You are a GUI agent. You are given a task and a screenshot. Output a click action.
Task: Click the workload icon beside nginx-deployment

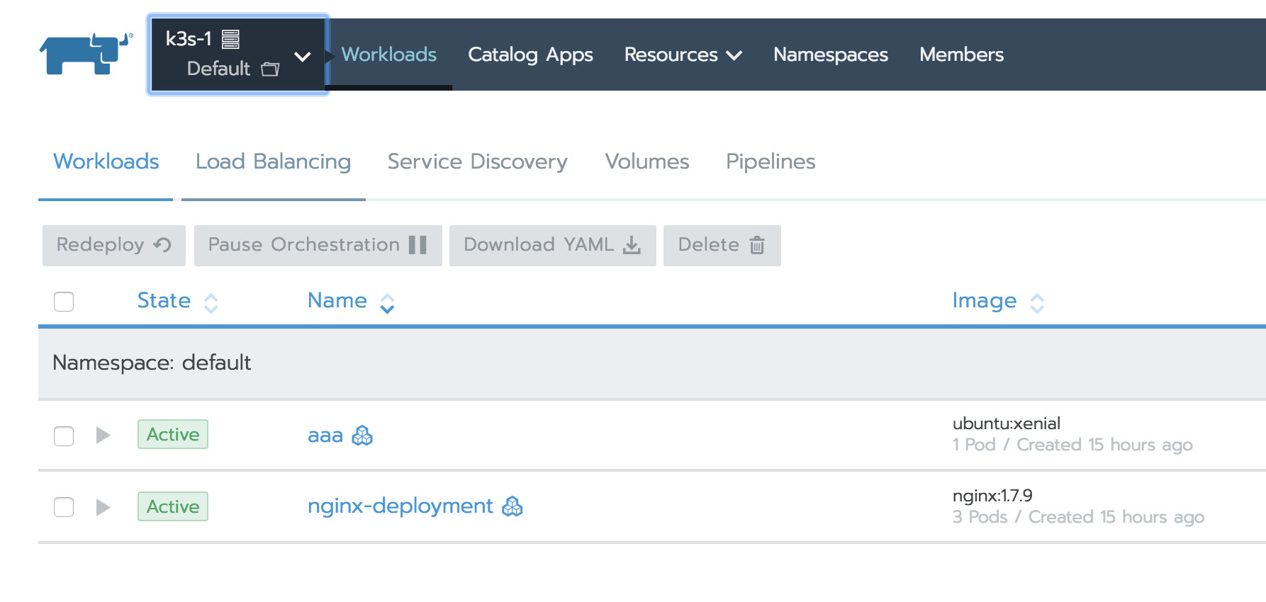(x=512, y=506)
